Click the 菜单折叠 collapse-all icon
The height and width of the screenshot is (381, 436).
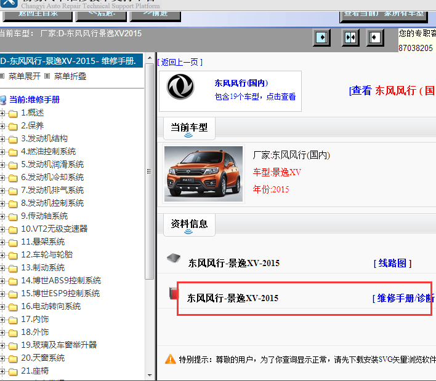pos(47,76)
